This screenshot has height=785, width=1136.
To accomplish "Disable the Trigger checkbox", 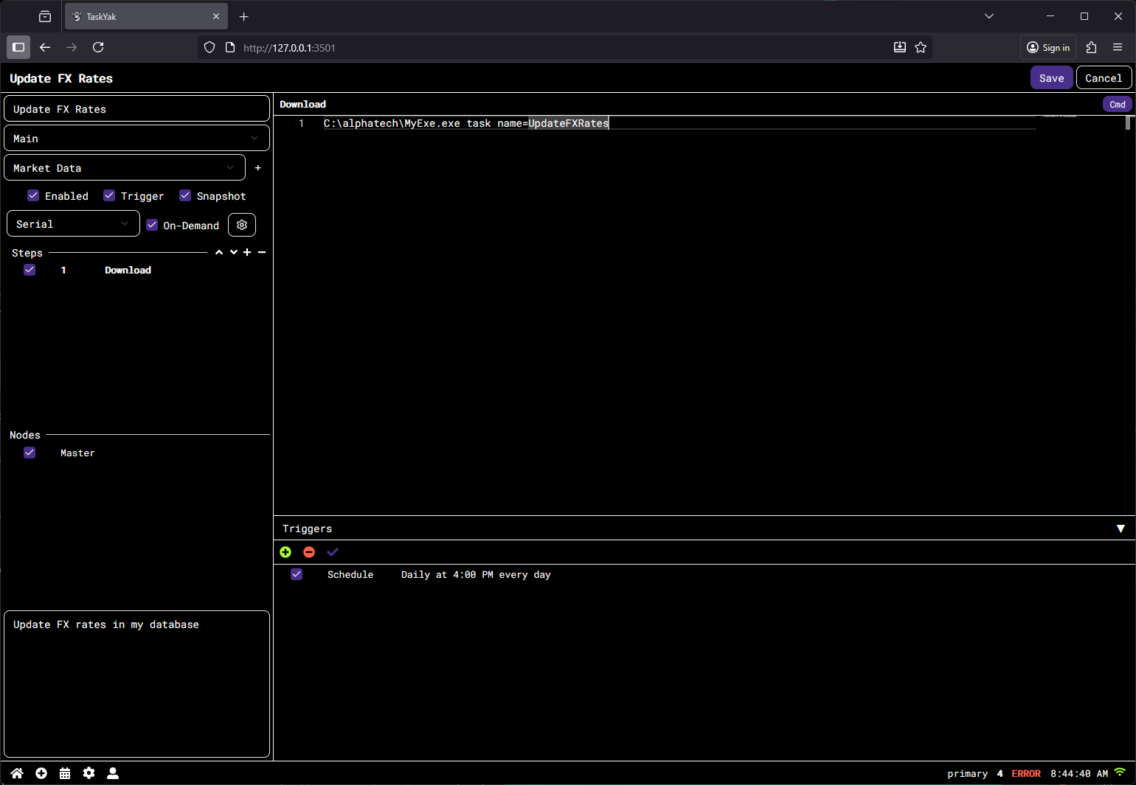I will click(109, 195).
